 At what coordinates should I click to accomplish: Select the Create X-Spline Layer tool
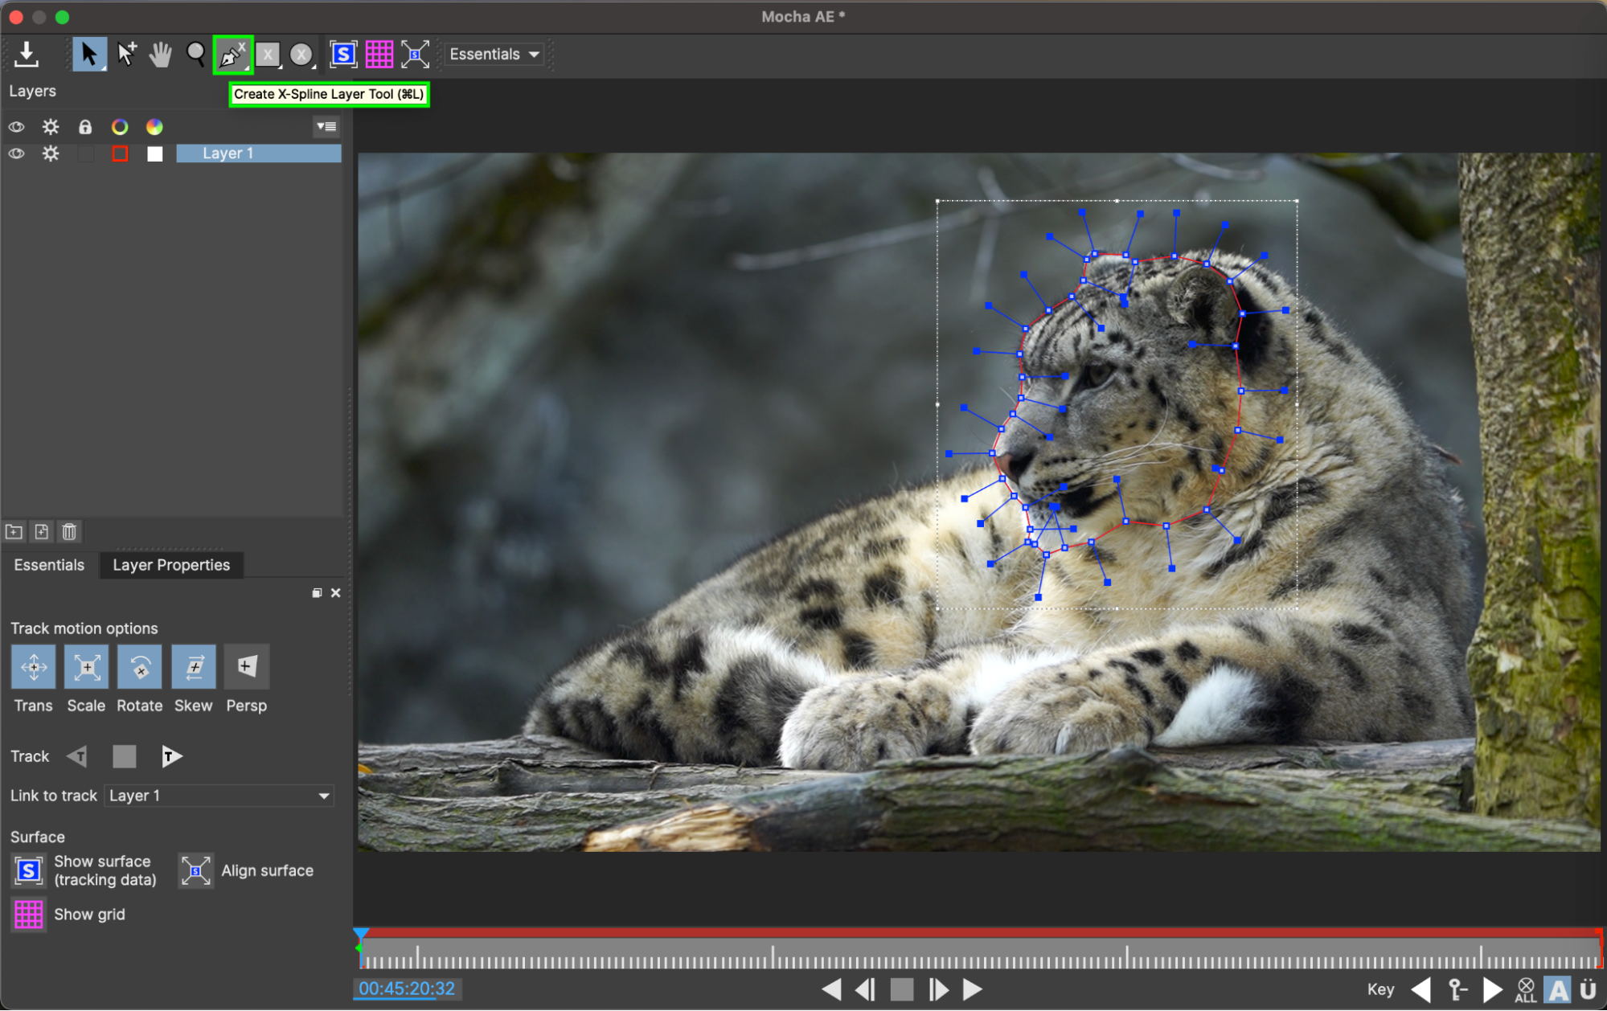[x=232, y=55]
